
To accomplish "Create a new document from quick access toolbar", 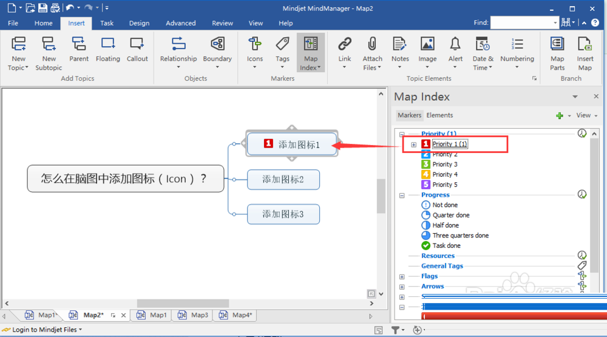I will (12, 8).
